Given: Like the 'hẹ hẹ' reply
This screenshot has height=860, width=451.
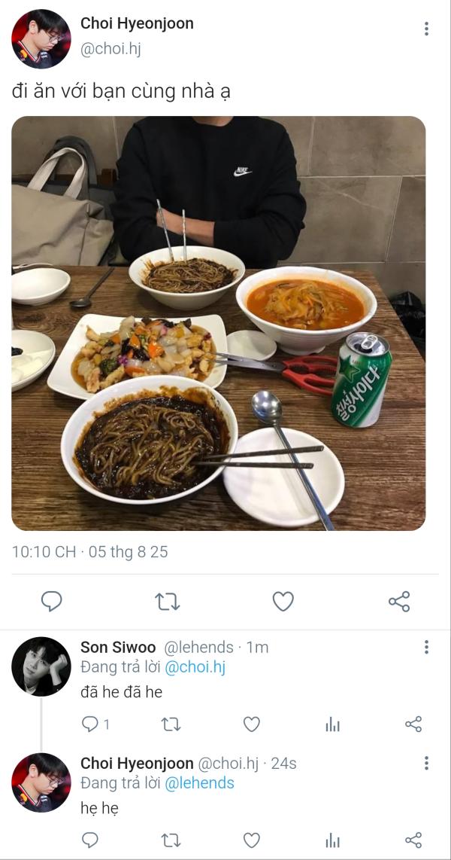Looking at the screenshot, I should [251, 840].
